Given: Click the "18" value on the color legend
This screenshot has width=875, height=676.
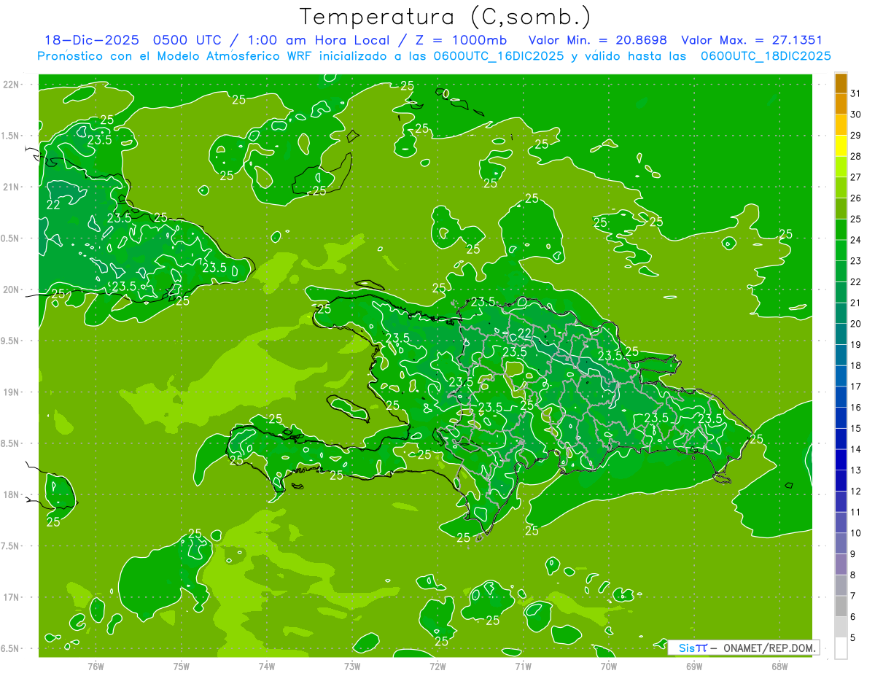Looking at the screenshot, I should [856, 365].
